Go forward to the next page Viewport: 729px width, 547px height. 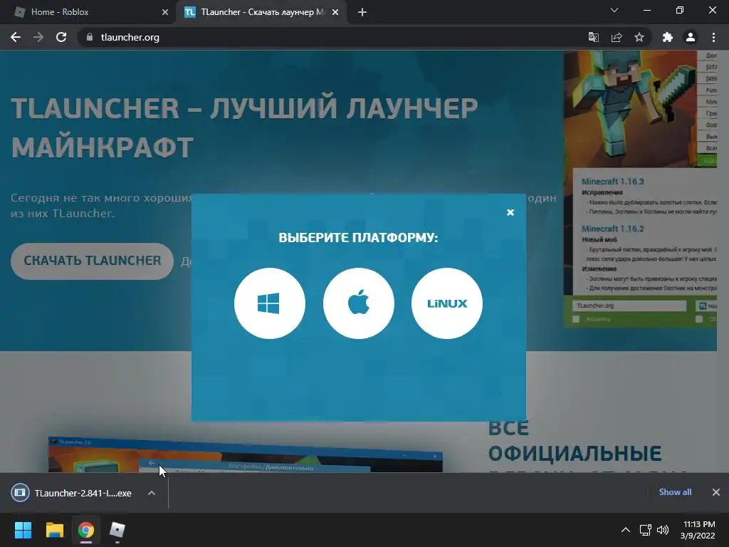(x=38, y=37)
